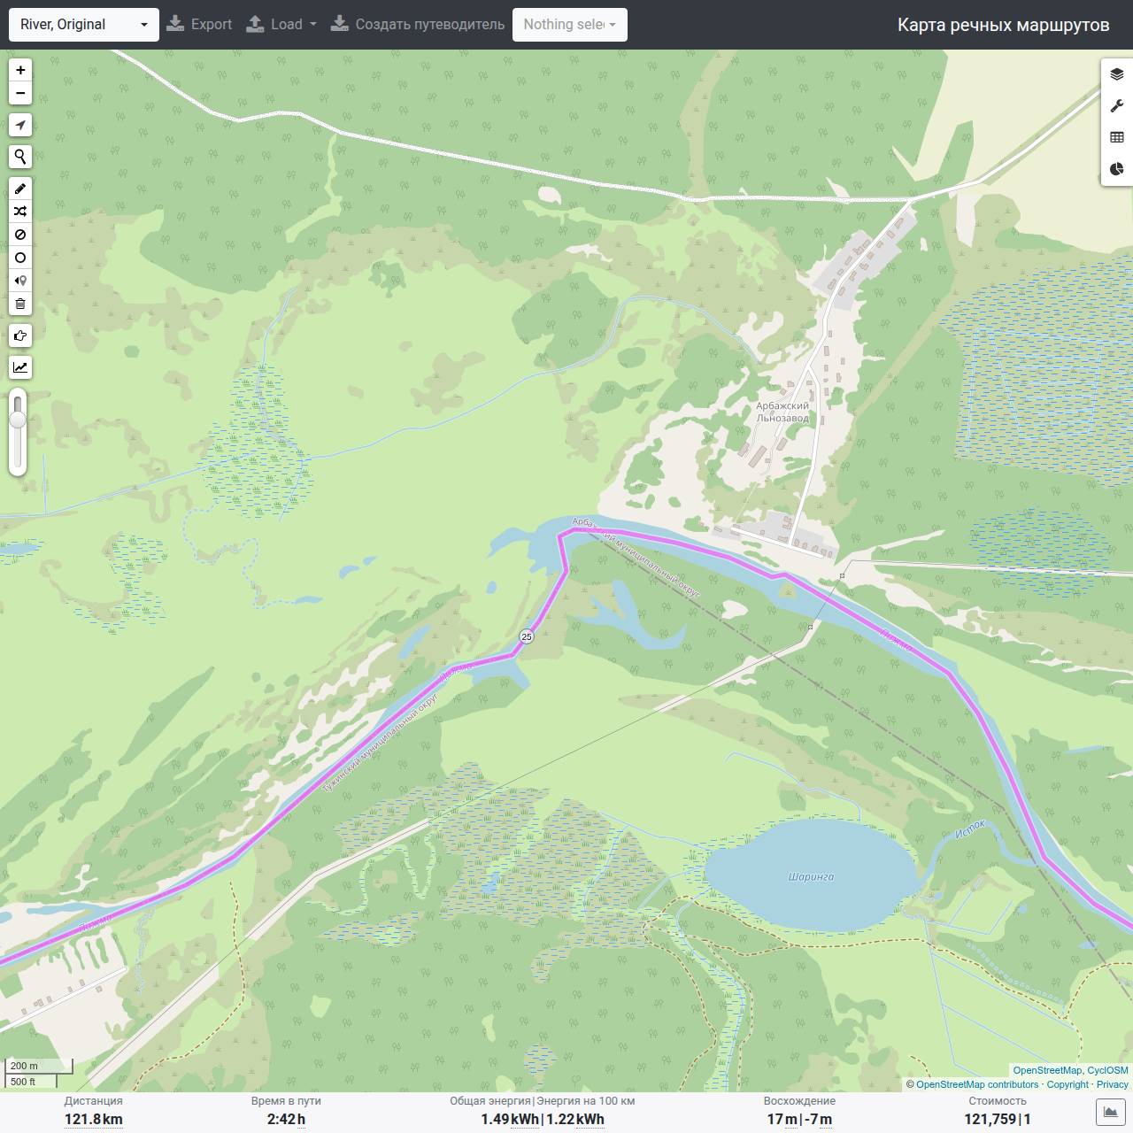Open the Load dropdown menu
The width and height of the screenshot is (1133, 1133).
(x=281, y=25)
